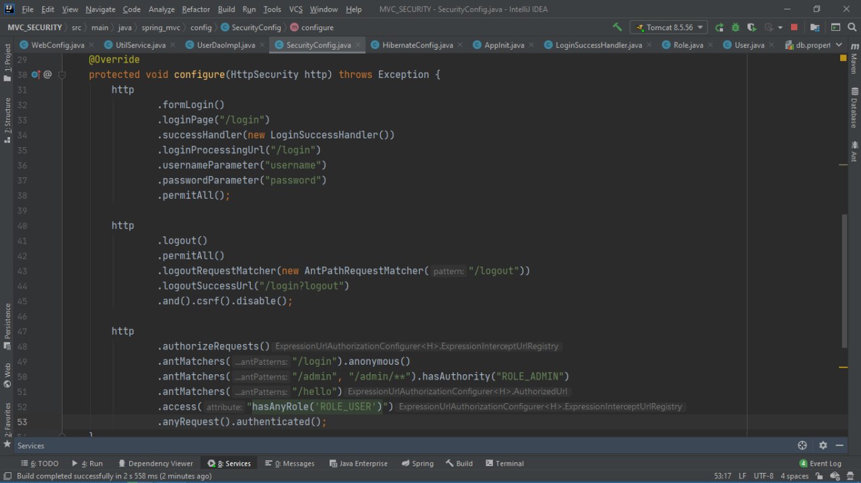Stop the server with red square

794,28
